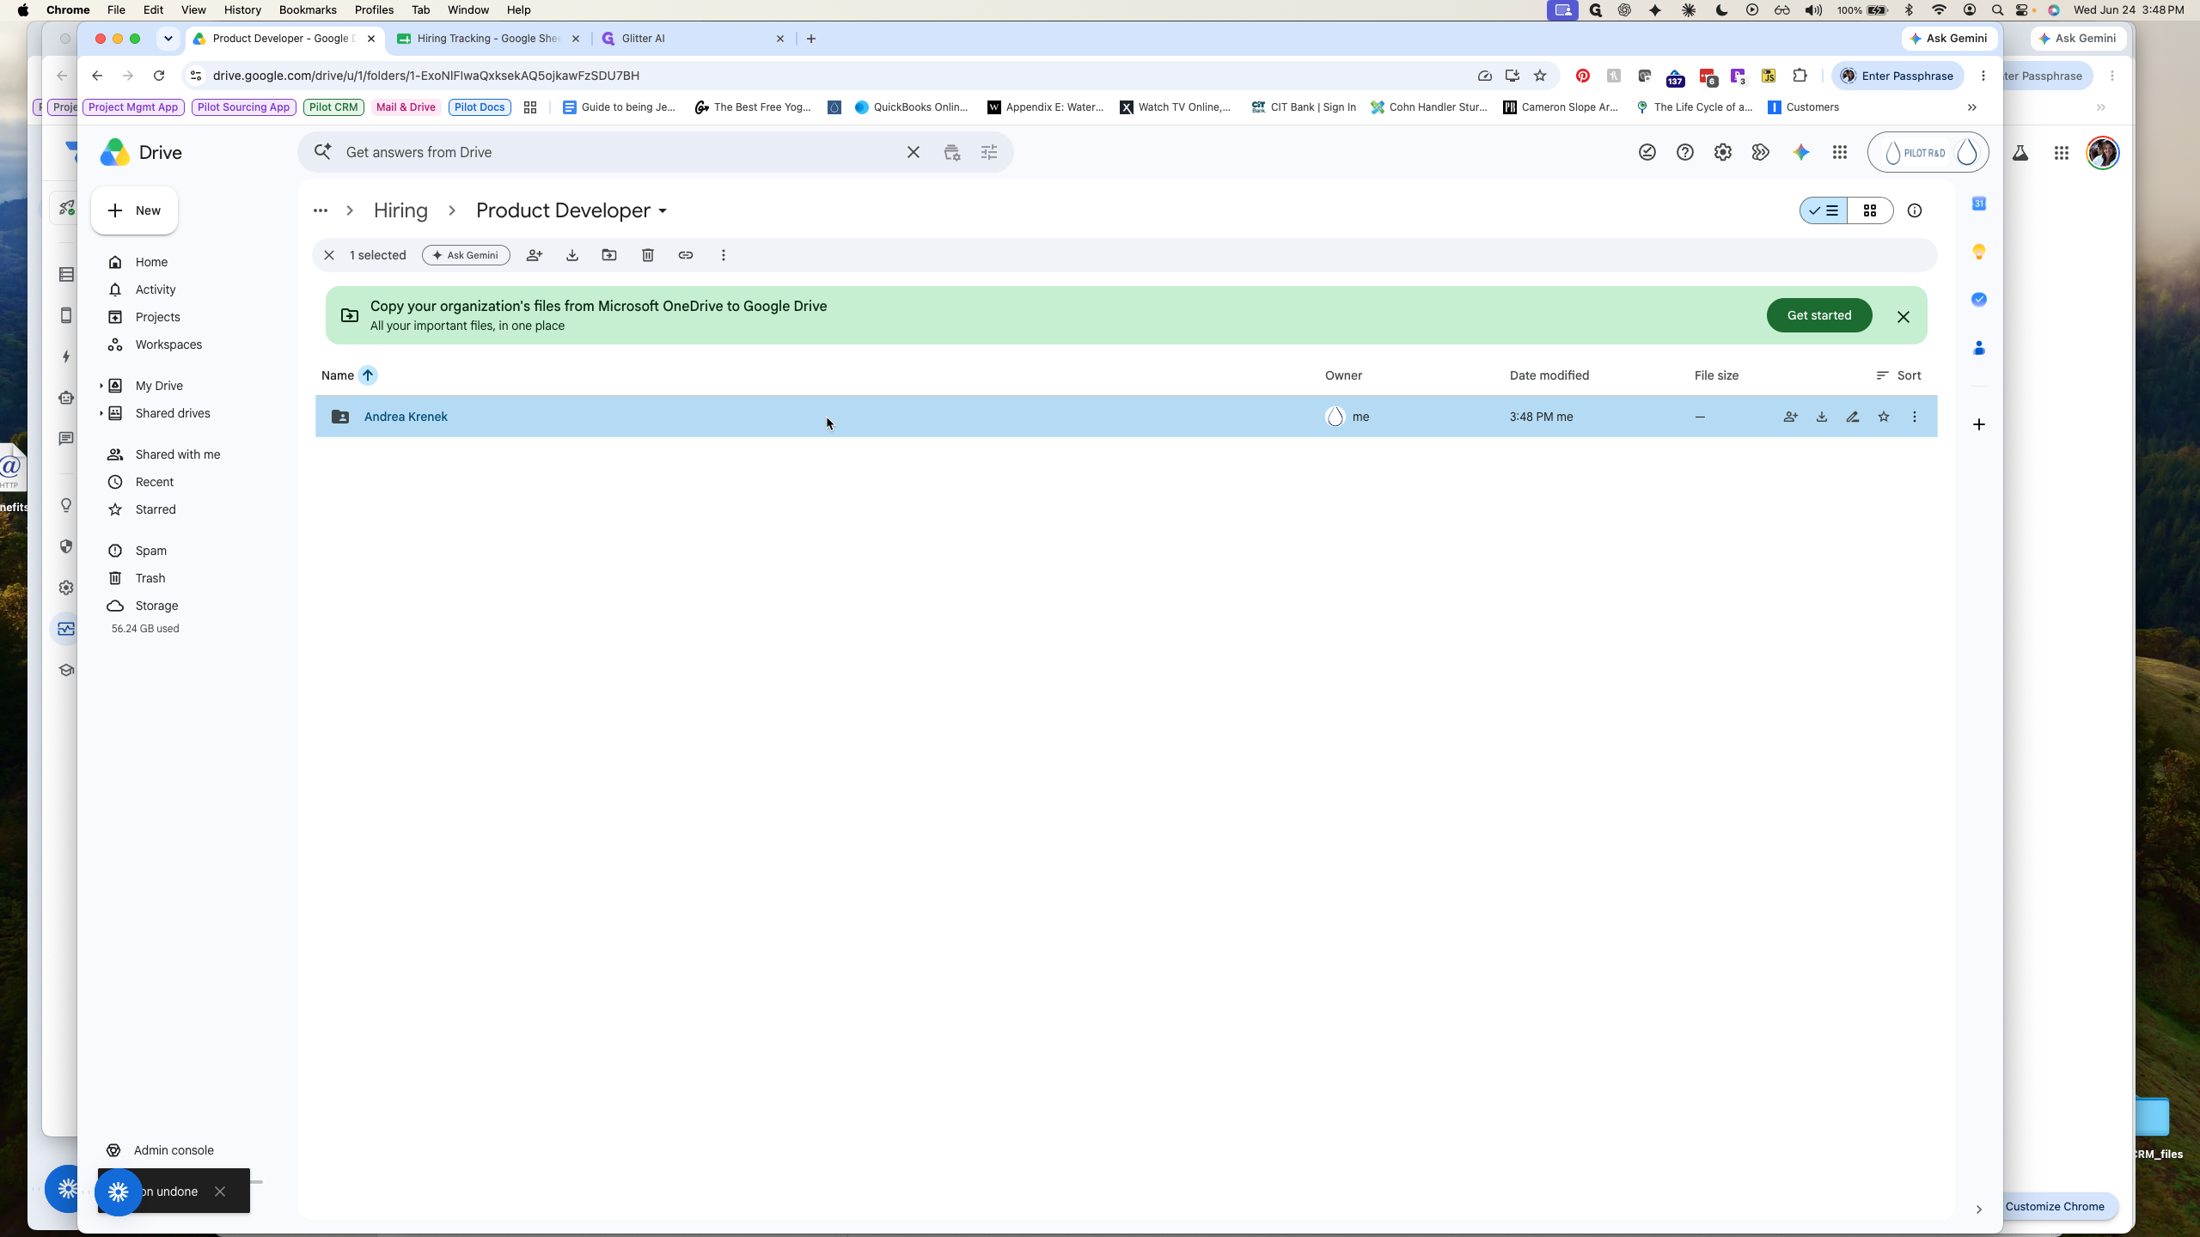Download Andrea Krenek folder from row icon
Screen dimensions: 2200x1237
point(1821,417)
